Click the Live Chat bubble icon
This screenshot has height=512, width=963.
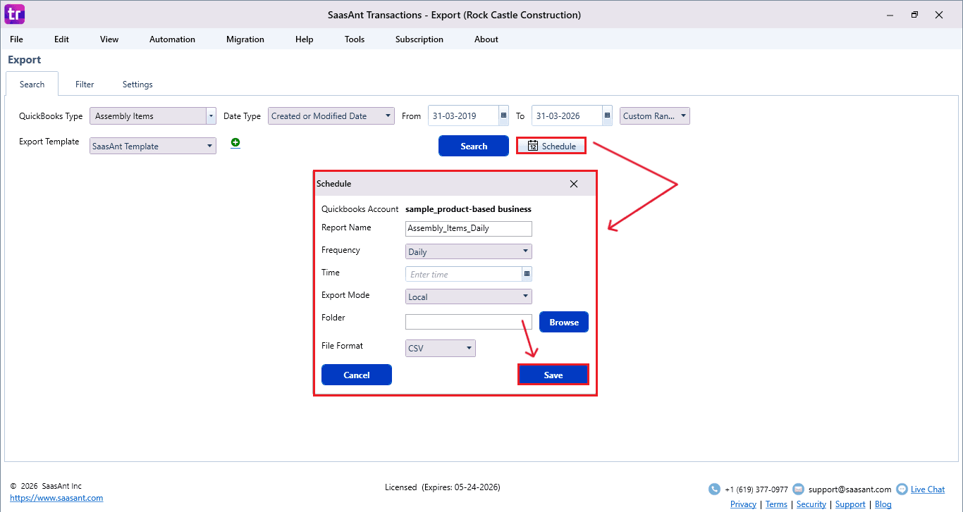tap(901, 489)
